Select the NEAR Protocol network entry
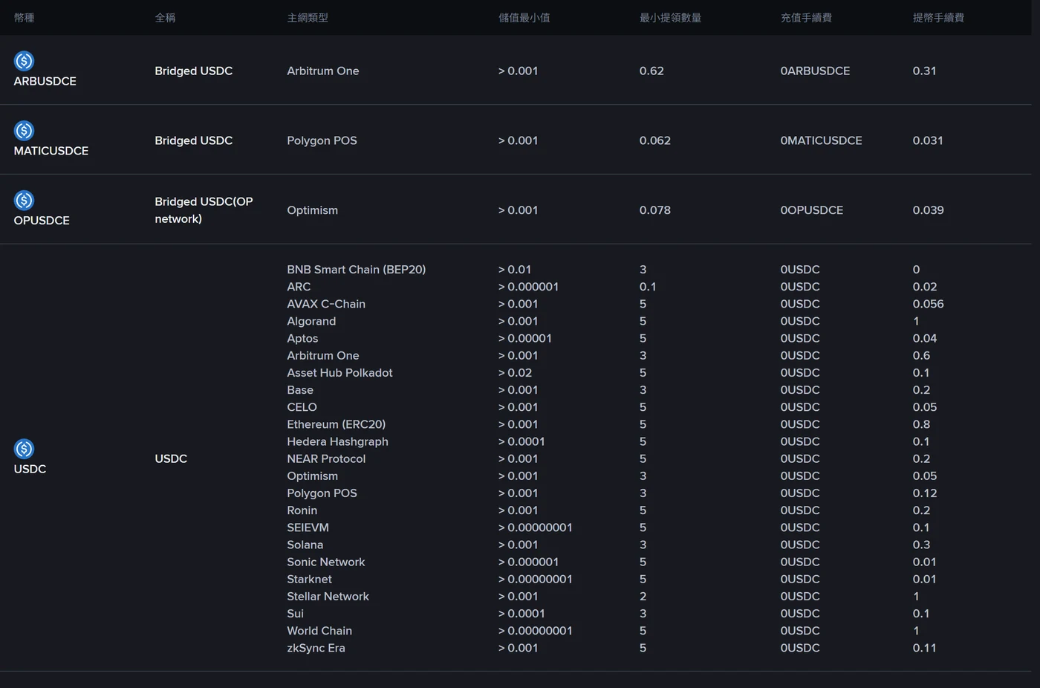1040x688 pixels. 326,458
